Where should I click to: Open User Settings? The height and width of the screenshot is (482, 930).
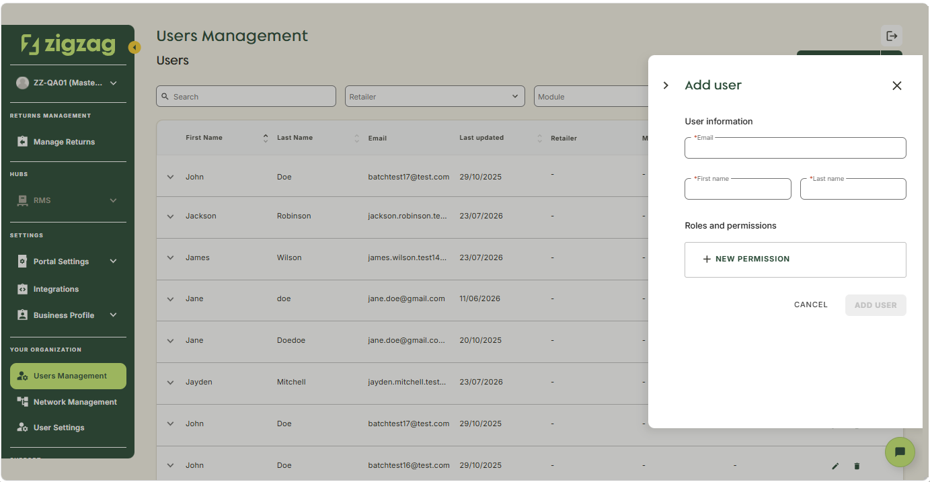(x=68, y=428)
